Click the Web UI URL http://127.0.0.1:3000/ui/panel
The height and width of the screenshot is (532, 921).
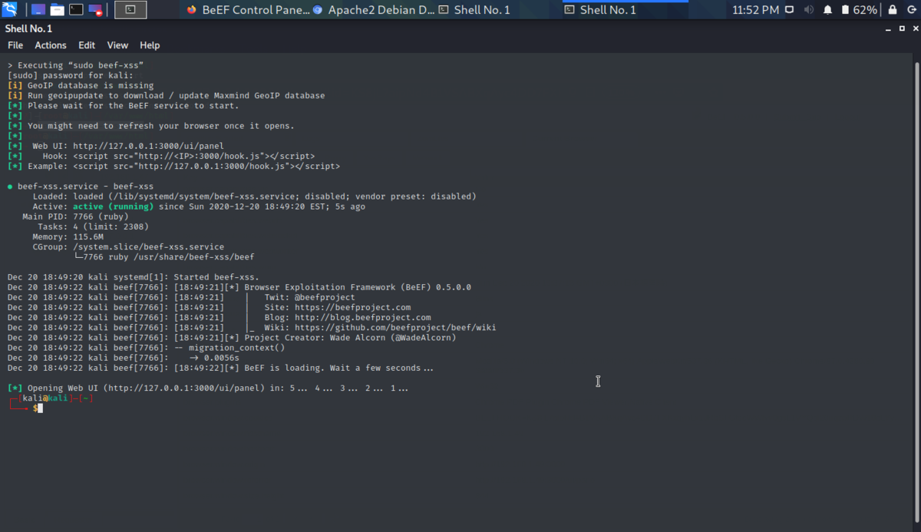(x=148, y=146)
